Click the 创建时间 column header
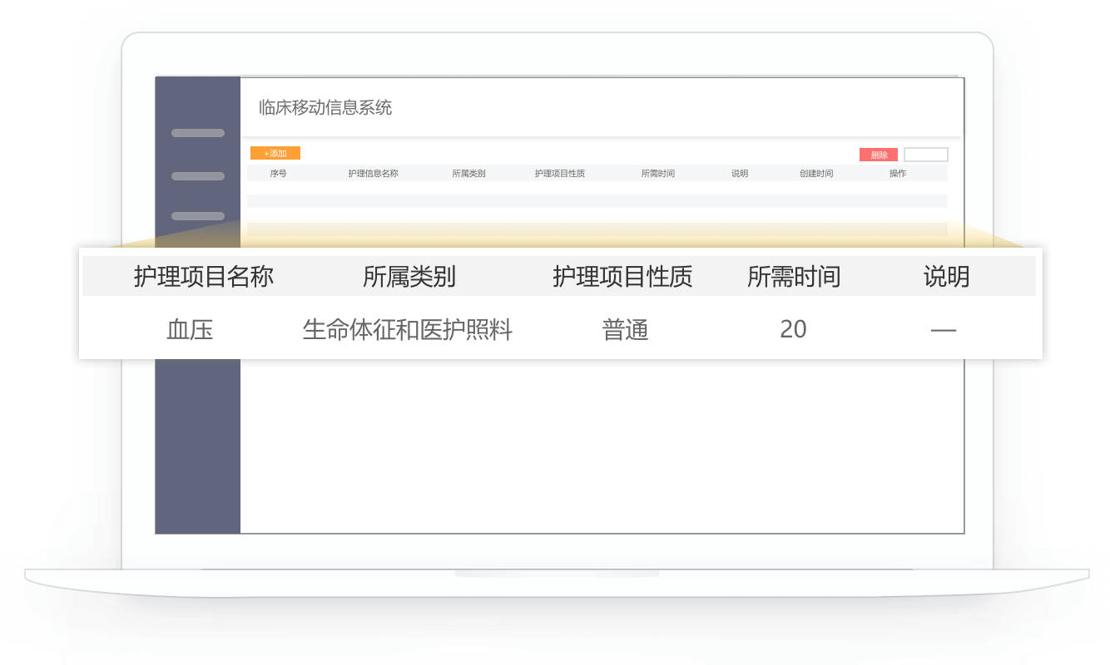1110x665 pixels. click(816, 174)
